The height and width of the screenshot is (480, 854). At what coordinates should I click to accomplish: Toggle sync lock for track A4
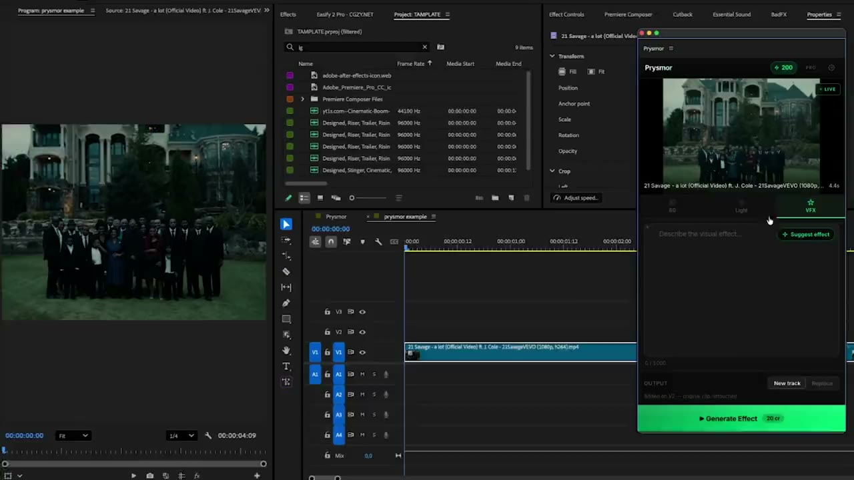[350, 435]
